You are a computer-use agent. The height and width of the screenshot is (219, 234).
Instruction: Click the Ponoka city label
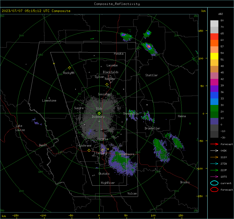[x=119, y=54]
